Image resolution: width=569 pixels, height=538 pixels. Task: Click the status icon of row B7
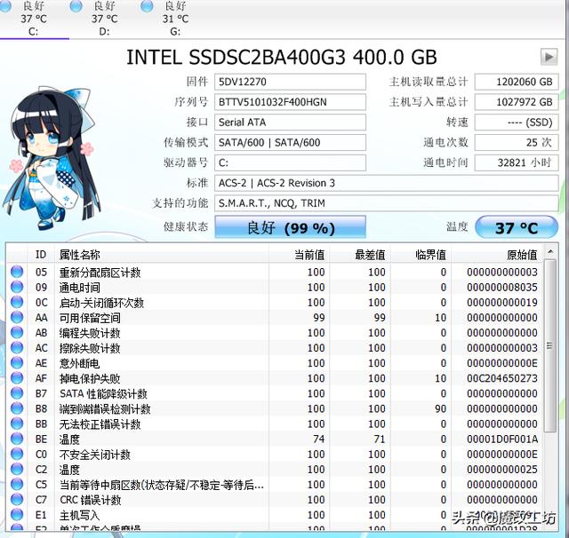tap(17, 393)
